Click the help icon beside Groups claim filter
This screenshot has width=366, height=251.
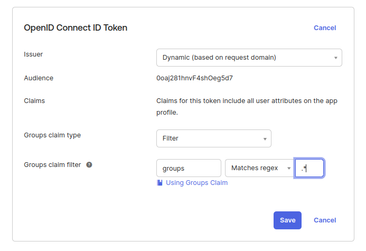click(89, 165)
